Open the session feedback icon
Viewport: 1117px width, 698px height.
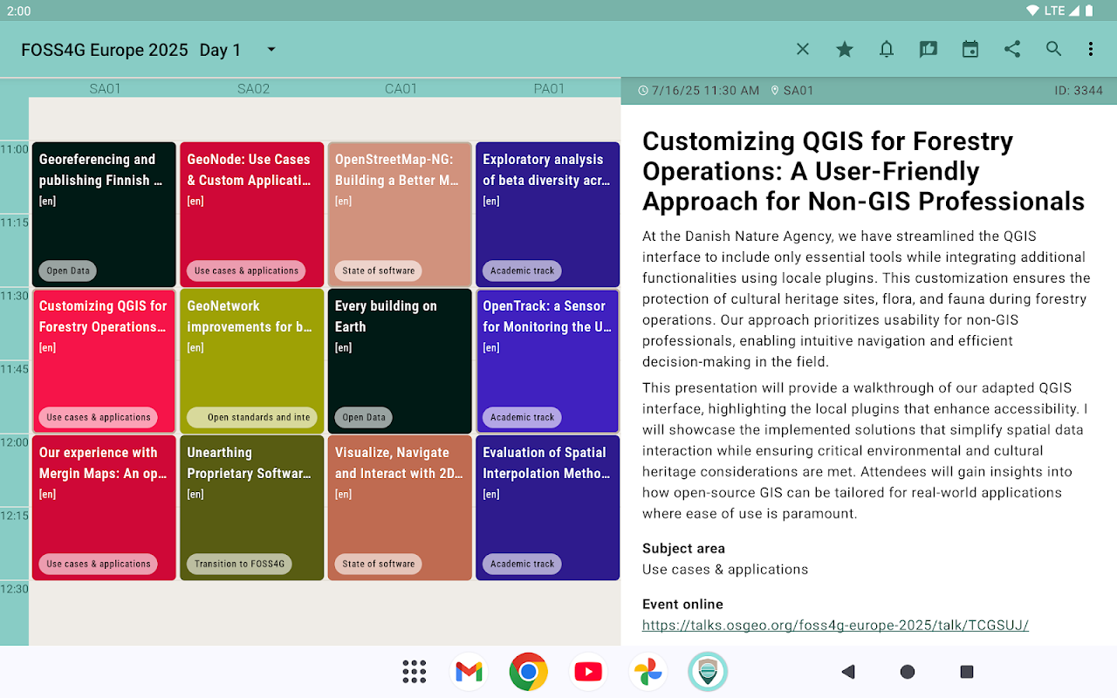929,50
